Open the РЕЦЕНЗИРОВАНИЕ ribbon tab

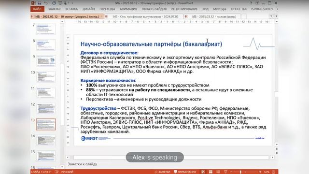click(x=184, y=9)
